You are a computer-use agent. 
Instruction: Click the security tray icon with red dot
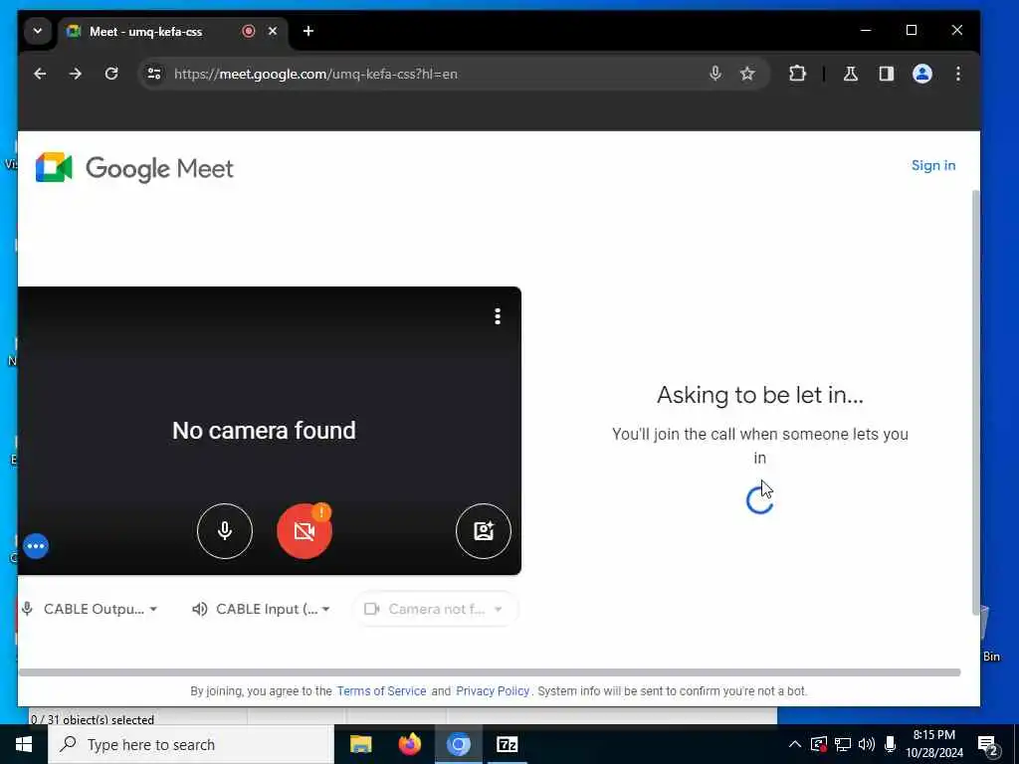pyautogui.click(x=818, y=744)
